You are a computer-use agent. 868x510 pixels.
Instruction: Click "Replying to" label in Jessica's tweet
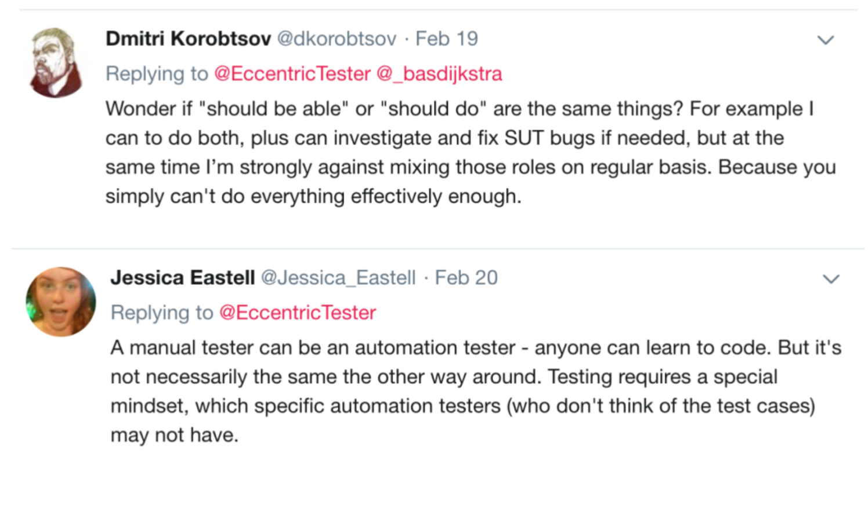162,313
